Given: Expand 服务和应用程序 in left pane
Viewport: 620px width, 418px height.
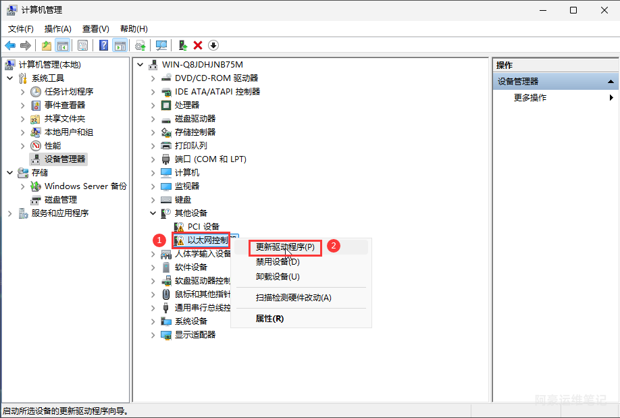Looking at the screenshot, I should (10, 213).
